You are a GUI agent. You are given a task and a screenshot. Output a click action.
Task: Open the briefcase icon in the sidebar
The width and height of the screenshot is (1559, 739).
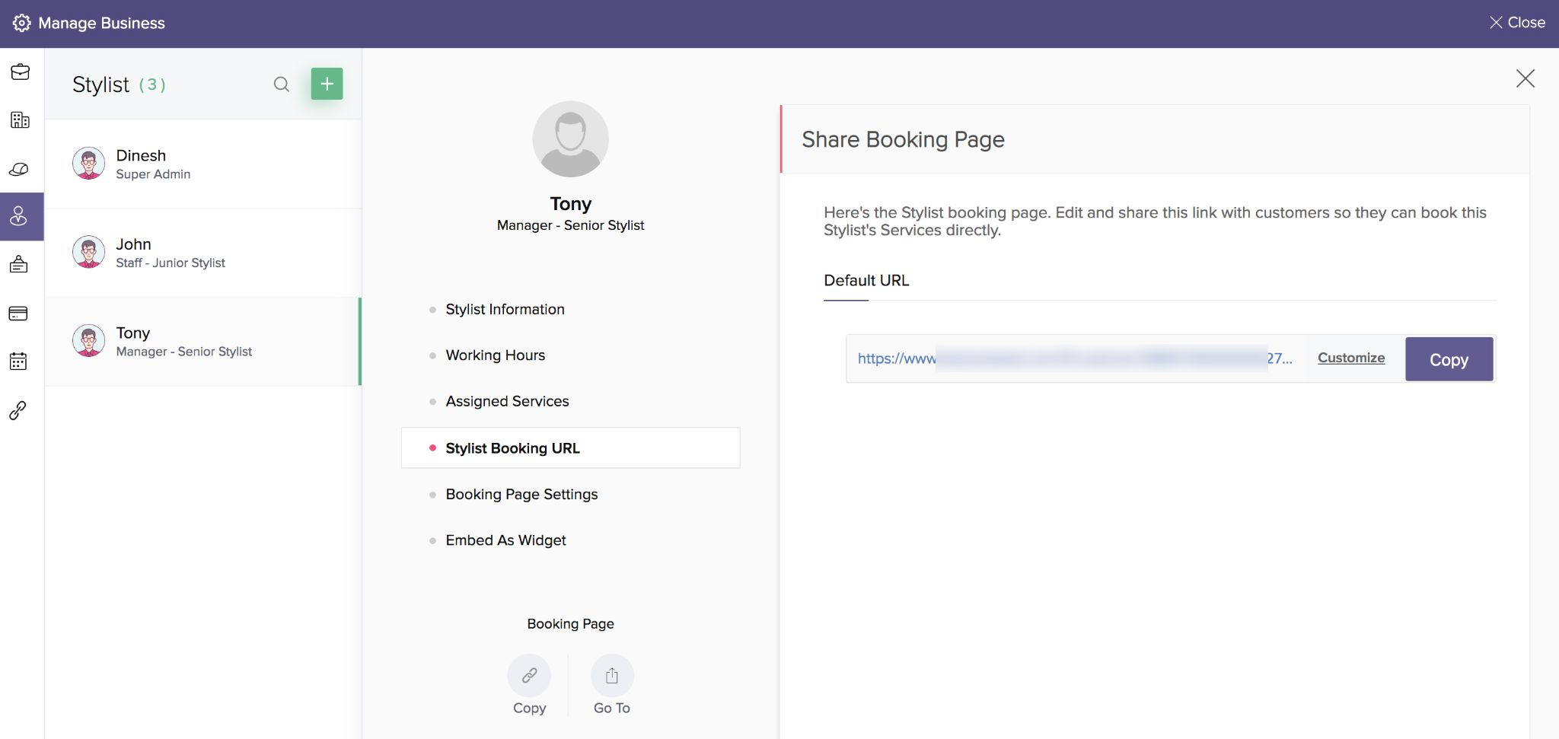point(20,72)
